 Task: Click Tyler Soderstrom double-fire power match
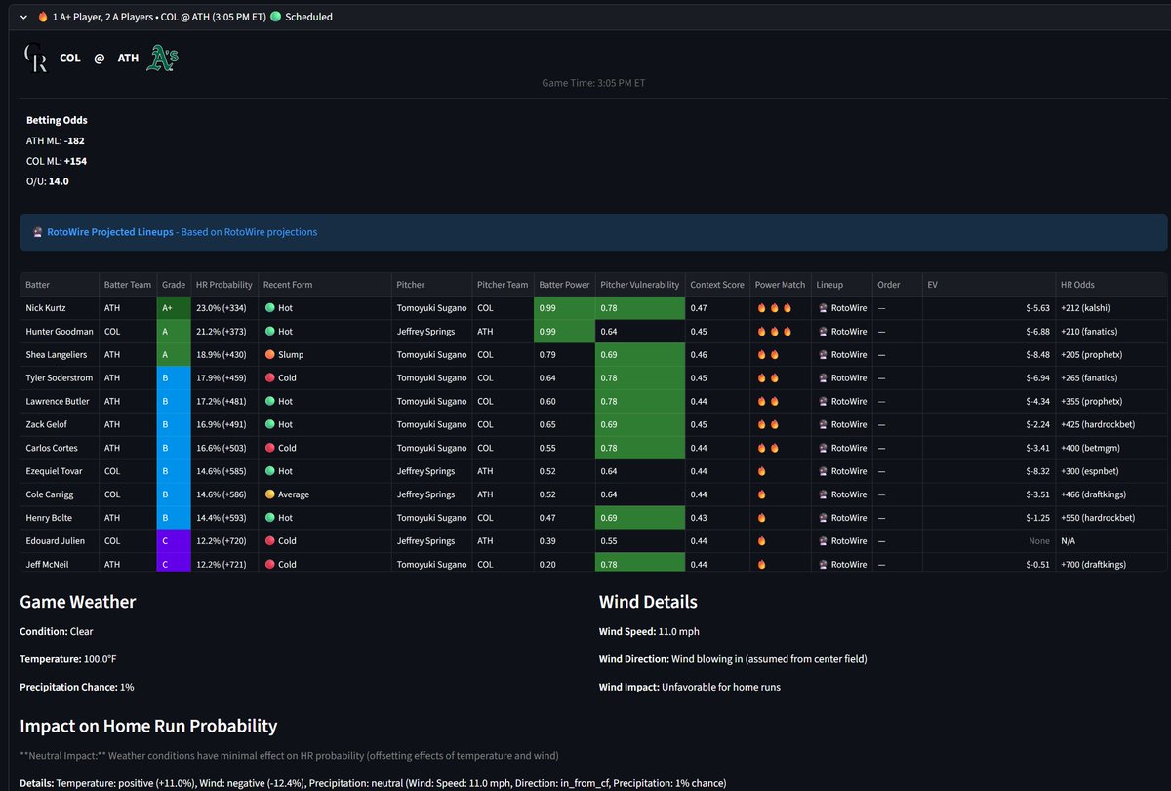(767, 377)
